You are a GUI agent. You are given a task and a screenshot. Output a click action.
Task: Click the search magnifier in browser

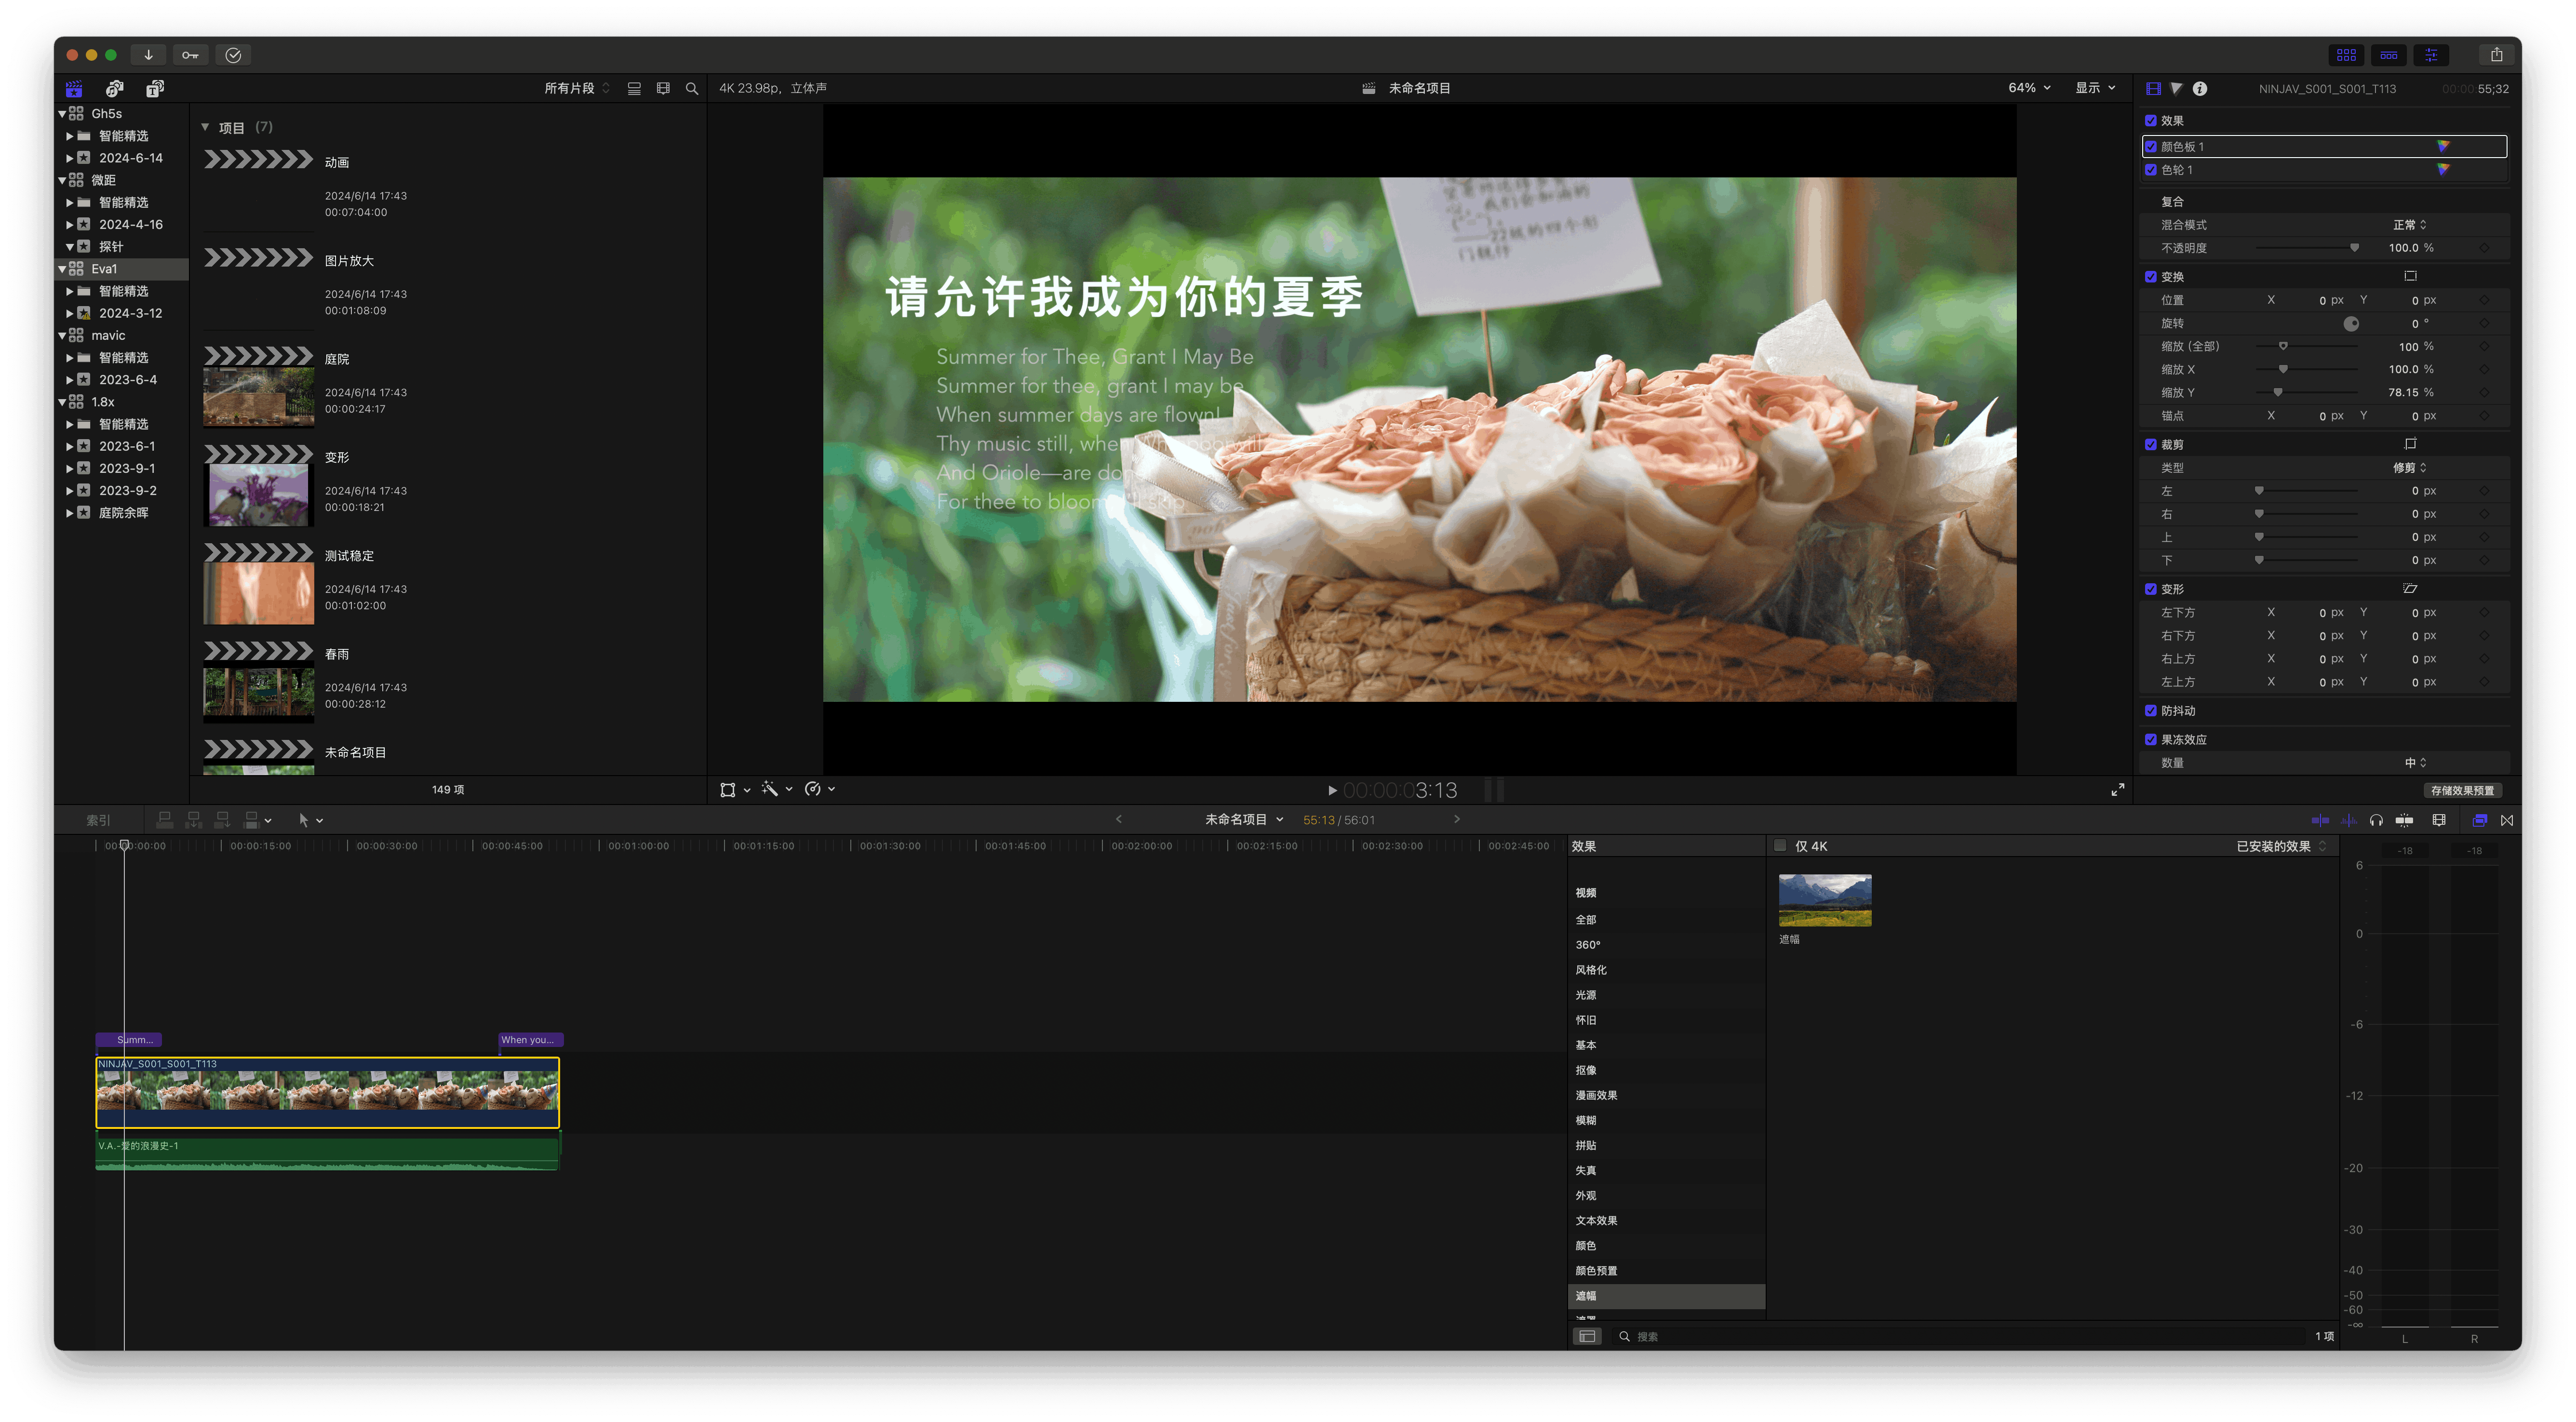[x=692, y=89]
